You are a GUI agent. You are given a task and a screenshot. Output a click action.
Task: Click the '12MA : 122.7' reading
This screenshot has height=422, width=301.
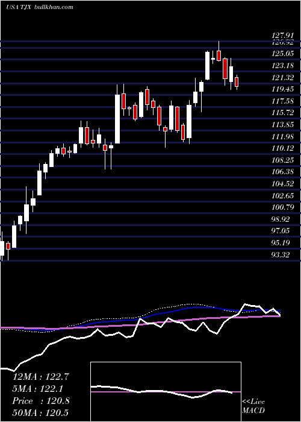(41, 377)
